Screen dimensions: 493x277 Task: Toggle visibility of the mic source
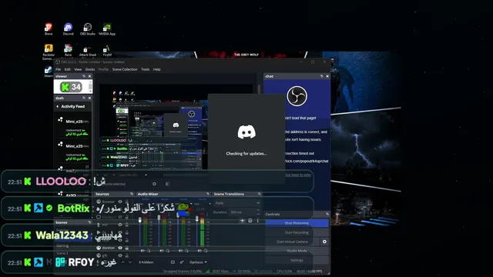pyautogui.click(x=120, y=225)
